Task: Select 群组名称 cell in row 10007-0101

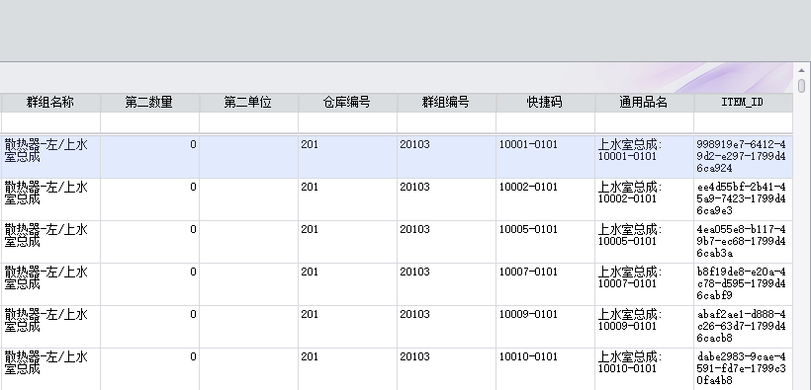Action: (50, 284)
